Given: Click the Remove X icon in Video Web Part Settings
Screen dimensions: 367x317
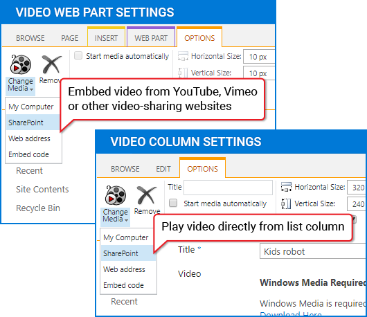Looking at the screenshot, I should [x=51, y=64].
